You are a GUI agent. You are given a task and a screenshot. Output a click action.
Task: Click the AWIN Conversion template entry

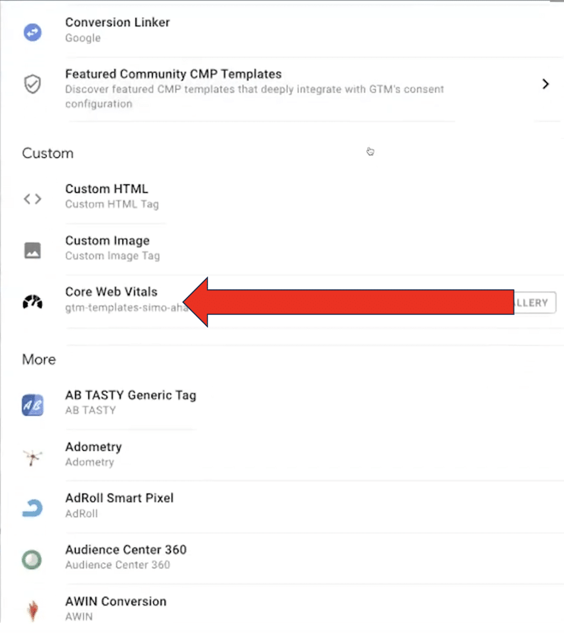tap(116, 601)
